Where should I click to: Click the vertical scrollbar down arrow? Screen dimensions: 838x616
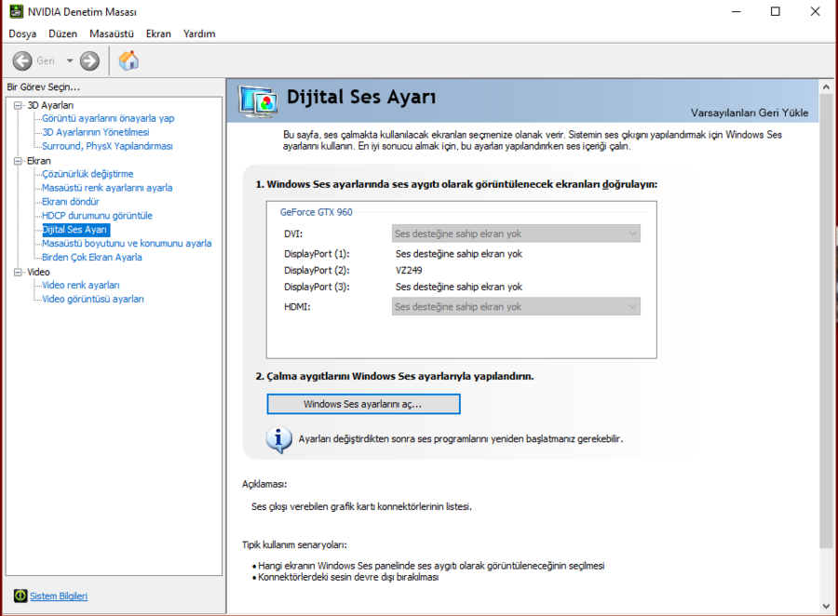coord(825,607)
